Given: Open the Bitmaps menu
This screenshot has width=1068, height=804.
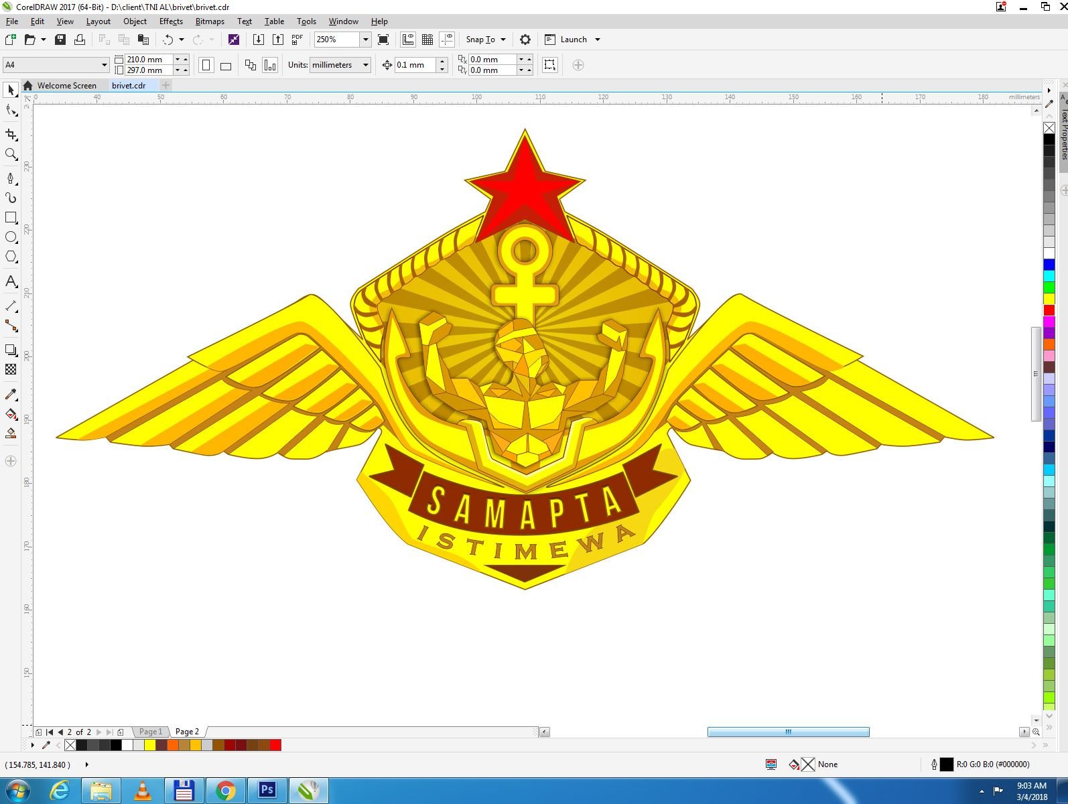Looking at the screenshot, I should 210,21.
